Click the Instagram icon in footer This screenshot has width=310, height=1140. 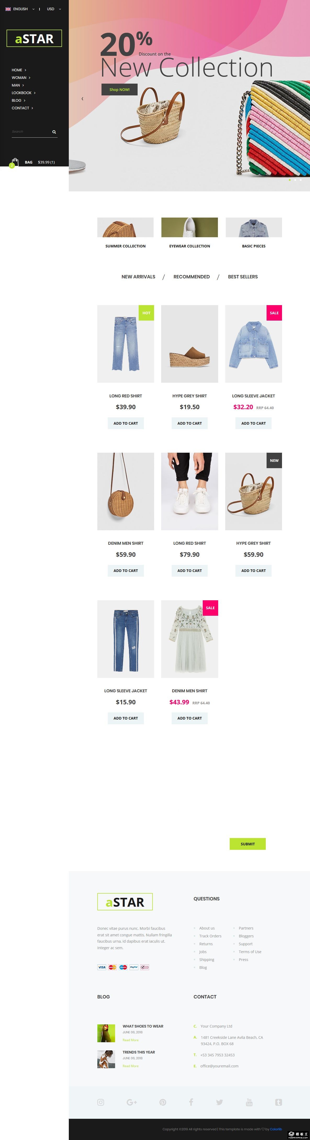point(101,1102)
